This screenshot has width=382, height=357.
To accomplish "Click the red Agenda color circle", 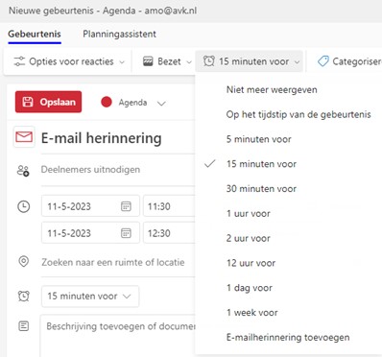I will click(107, 103).
